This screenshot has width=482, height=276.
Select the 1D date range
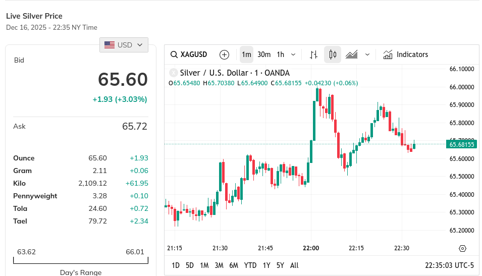coord(176,265)
